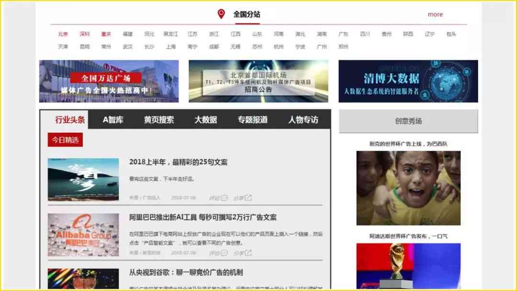Open the 北京首都国际机场 招商公告 banner
517x291 pixels.
point(258,81)
